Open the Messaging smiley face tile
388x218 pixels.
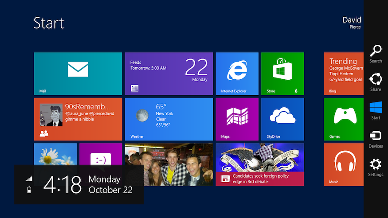(101, 154)
